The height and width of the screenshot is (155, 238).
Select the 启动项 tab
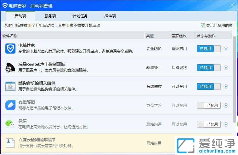pyautogui.click(x=20, y=16)
